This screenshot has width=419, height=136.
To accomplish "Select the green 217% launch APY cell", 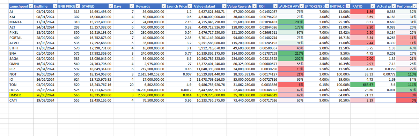I will tap(291, 53).
